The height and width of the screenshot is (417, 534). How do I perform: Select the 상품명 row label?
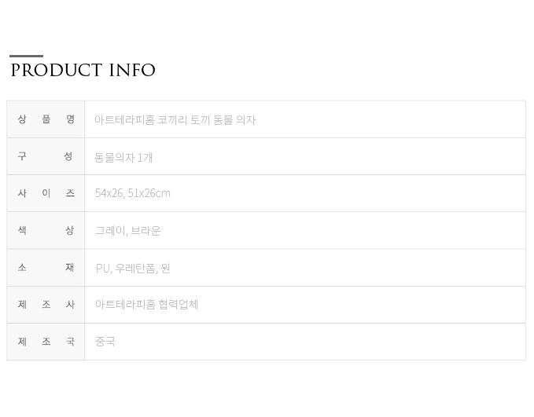coord(46,119)
